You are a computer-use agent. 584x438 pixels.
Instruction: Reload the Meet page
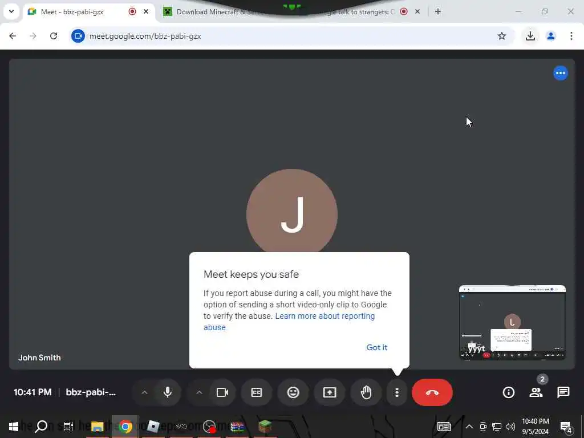pyautogui.click(x=54, y=36)
